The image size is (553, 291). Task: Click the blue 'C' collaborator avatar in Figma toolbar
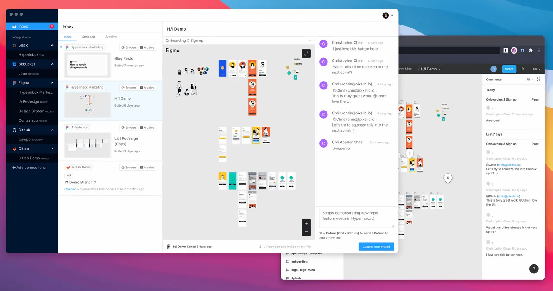494,69
